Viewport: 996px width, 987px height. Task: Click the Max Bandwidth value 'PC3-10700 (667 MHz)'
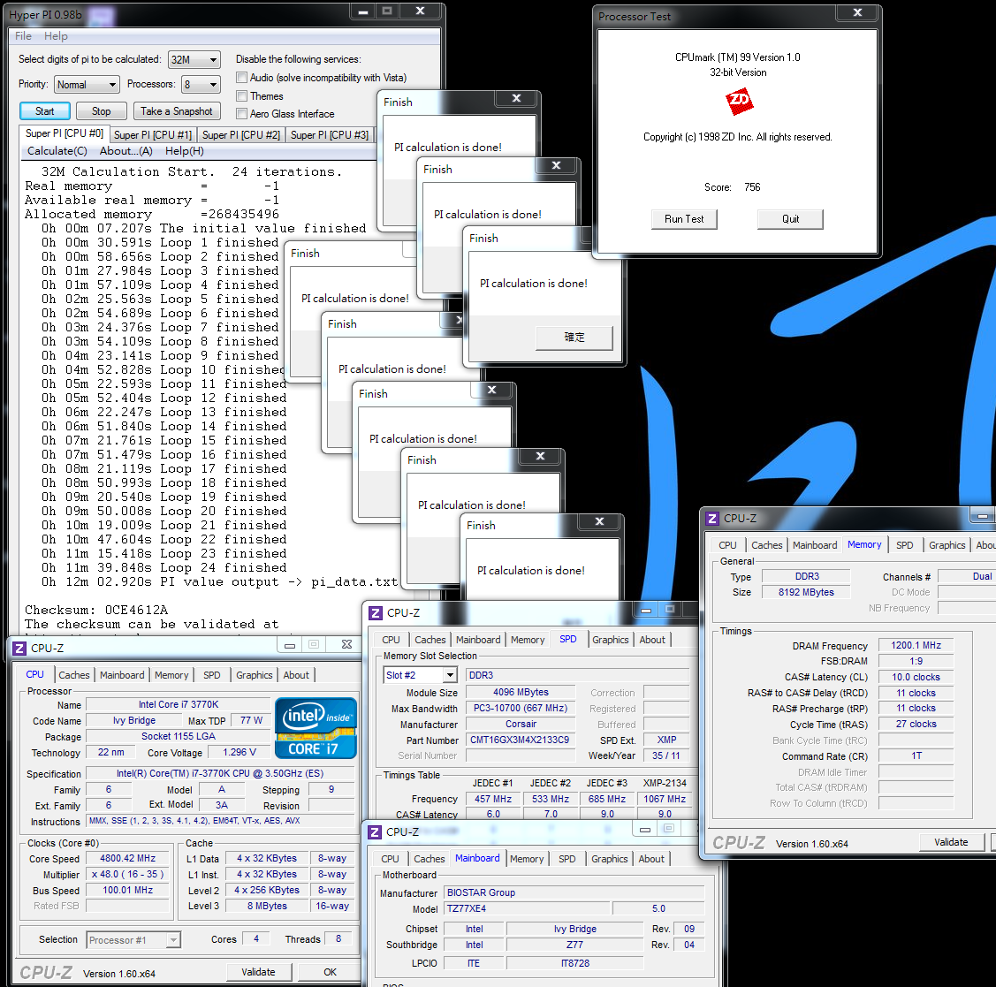[521, 708]
